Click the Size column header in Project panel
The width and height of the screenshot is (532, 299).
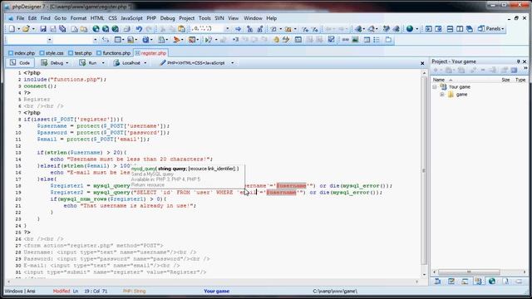(x=505, y=80)
